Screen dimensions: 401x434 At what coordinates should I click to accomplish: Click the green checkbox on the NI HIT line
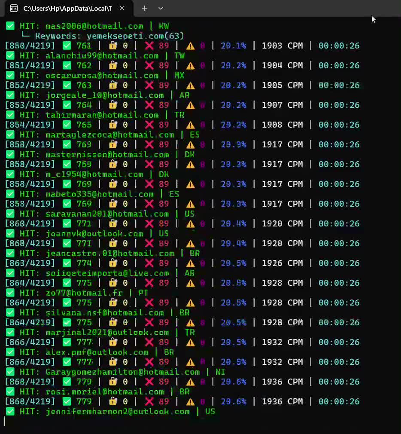pos(10,372)
